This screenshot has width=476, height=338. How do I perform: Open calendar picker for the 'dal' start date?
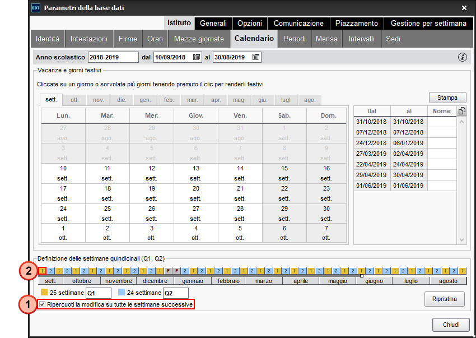(197, 57)
